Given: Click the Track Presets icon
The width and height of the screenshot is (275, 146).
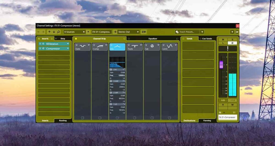Looking at the screenshot, I should click(x=177, y=32).
